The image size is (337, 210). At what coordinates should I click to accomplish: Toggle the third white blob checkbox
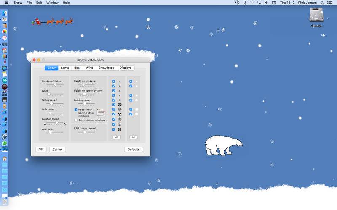[131, 95]
